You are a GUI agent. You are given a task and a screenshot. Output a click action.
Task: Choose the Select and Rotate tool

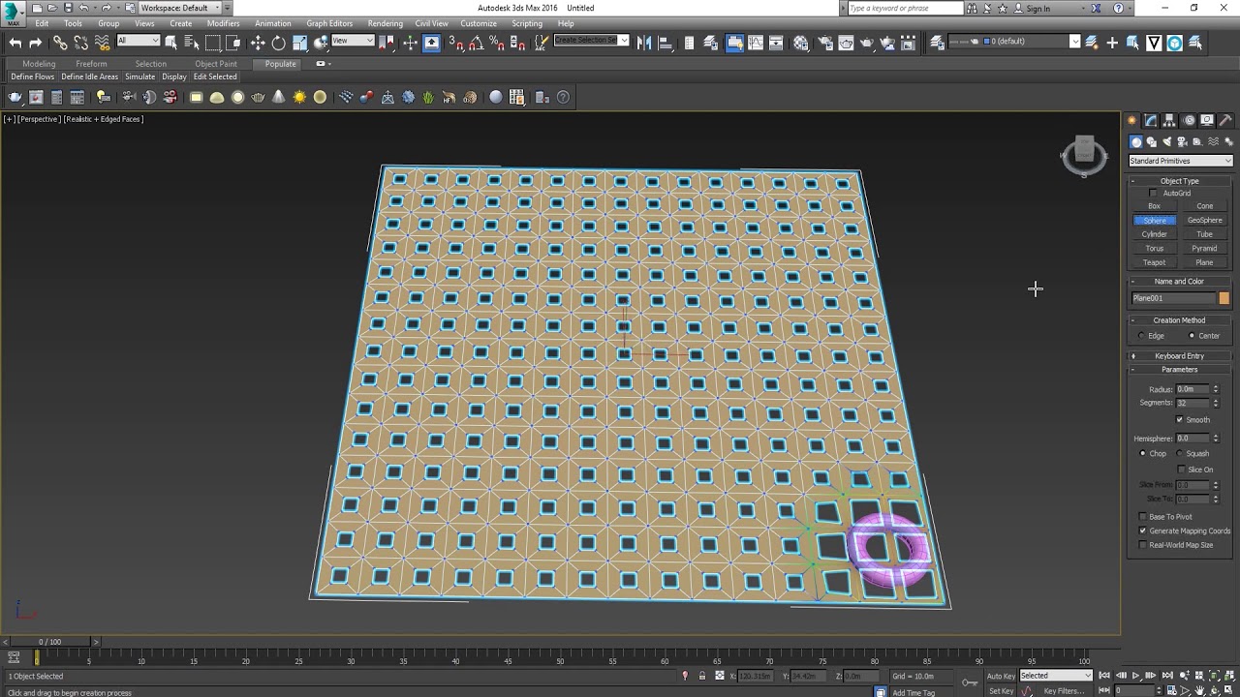[279, 43]
